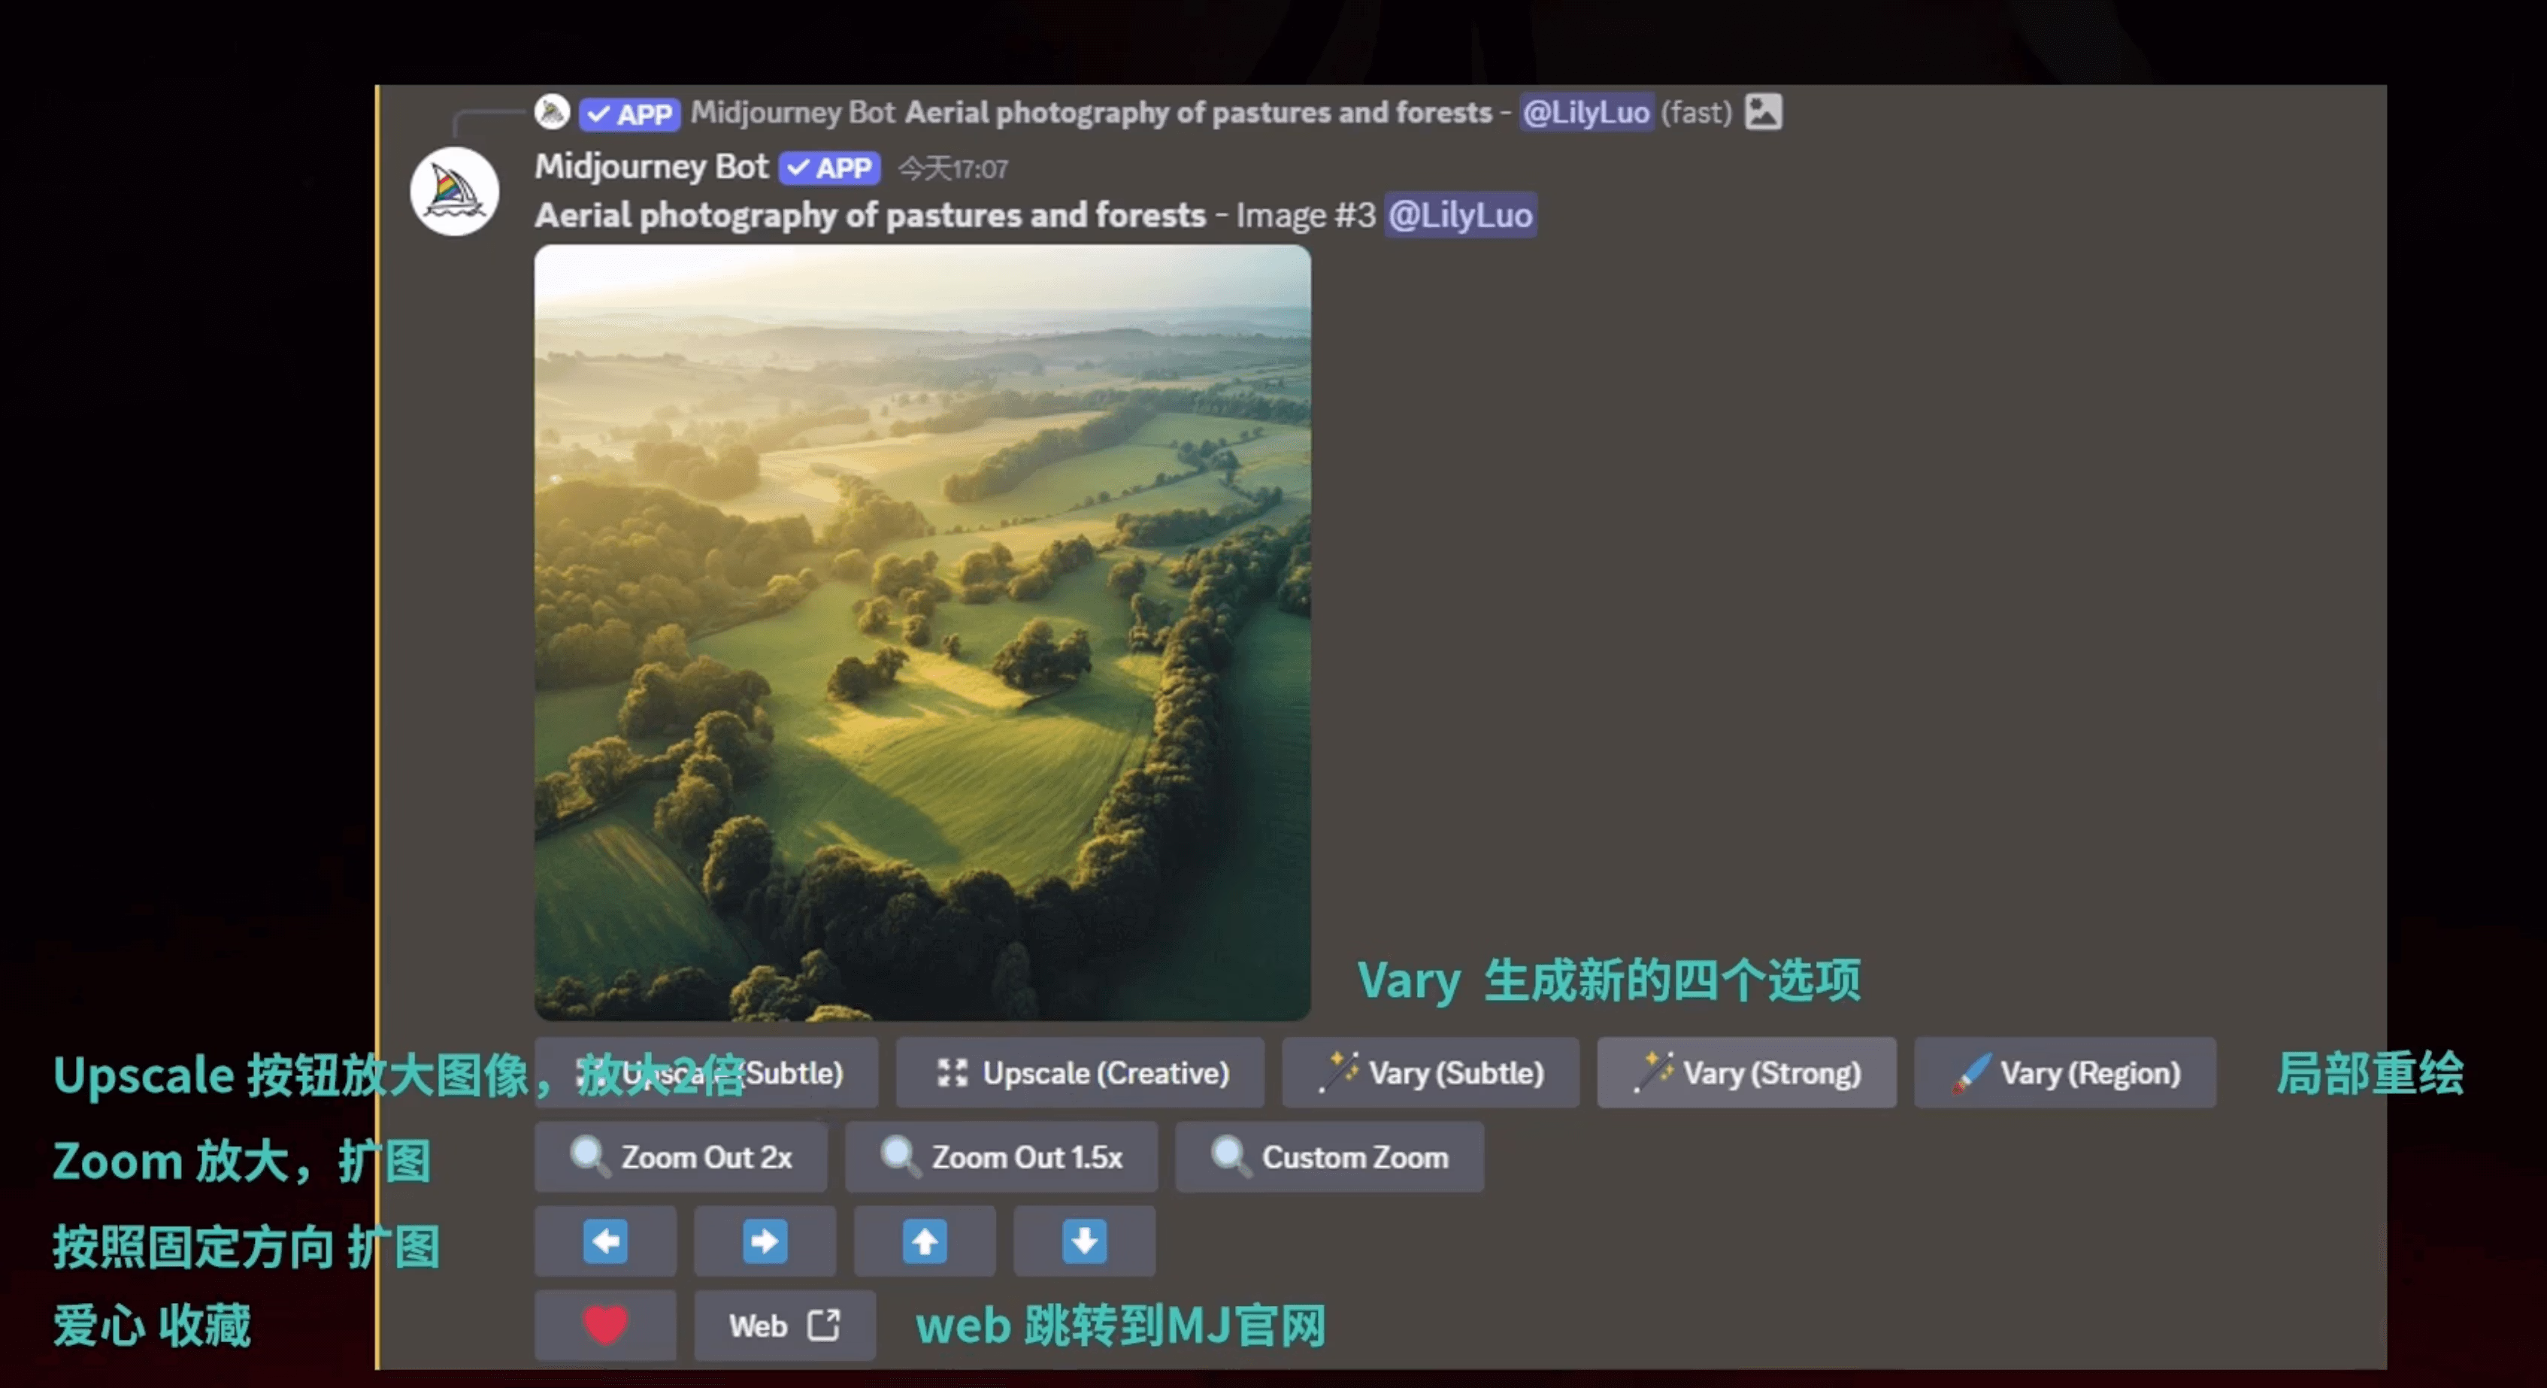
Task: Click the APP badge next to Midjourney Bot
Action: click(x=828, y=167)
